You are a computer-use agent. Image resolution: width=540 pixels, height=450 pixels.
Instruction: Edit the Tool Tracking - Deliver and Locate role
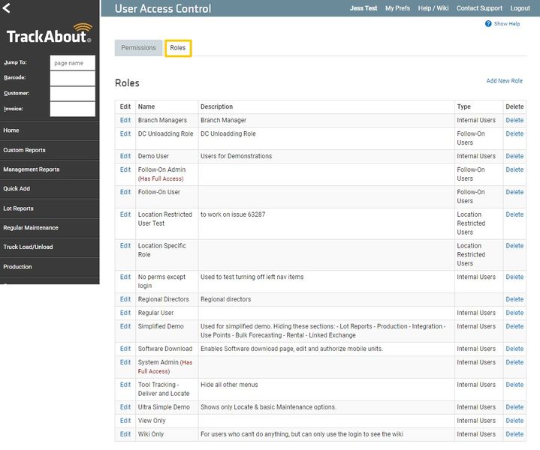pyautogui.click(x=125, y=385)
